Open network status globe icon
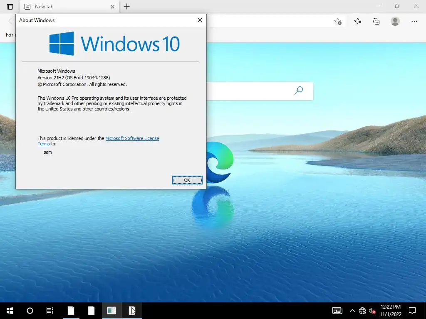 click(362, 311)
